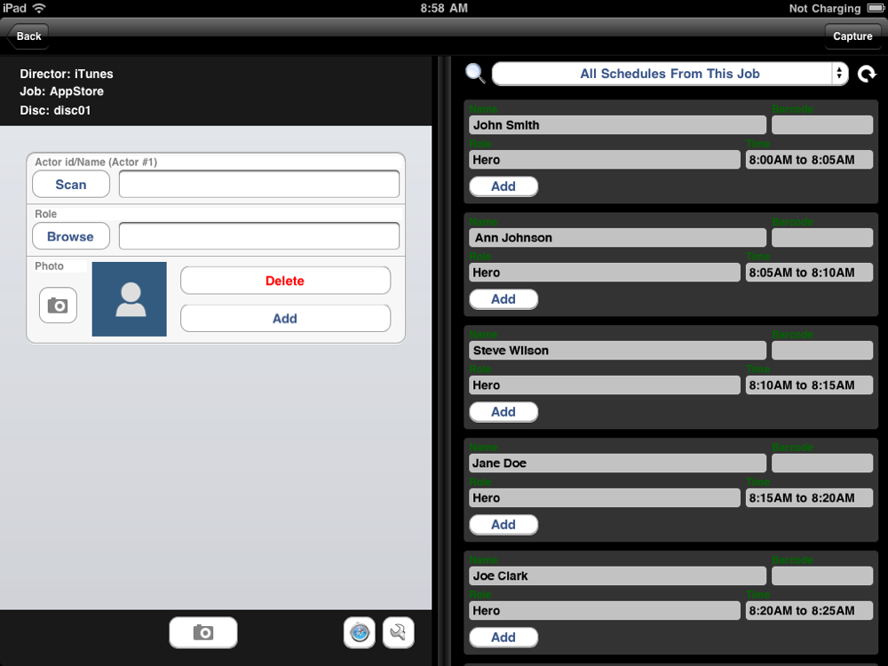This screenshot has width=888, height=666.
Task: Open the wrench settings icon
Action: click(398, 632)
